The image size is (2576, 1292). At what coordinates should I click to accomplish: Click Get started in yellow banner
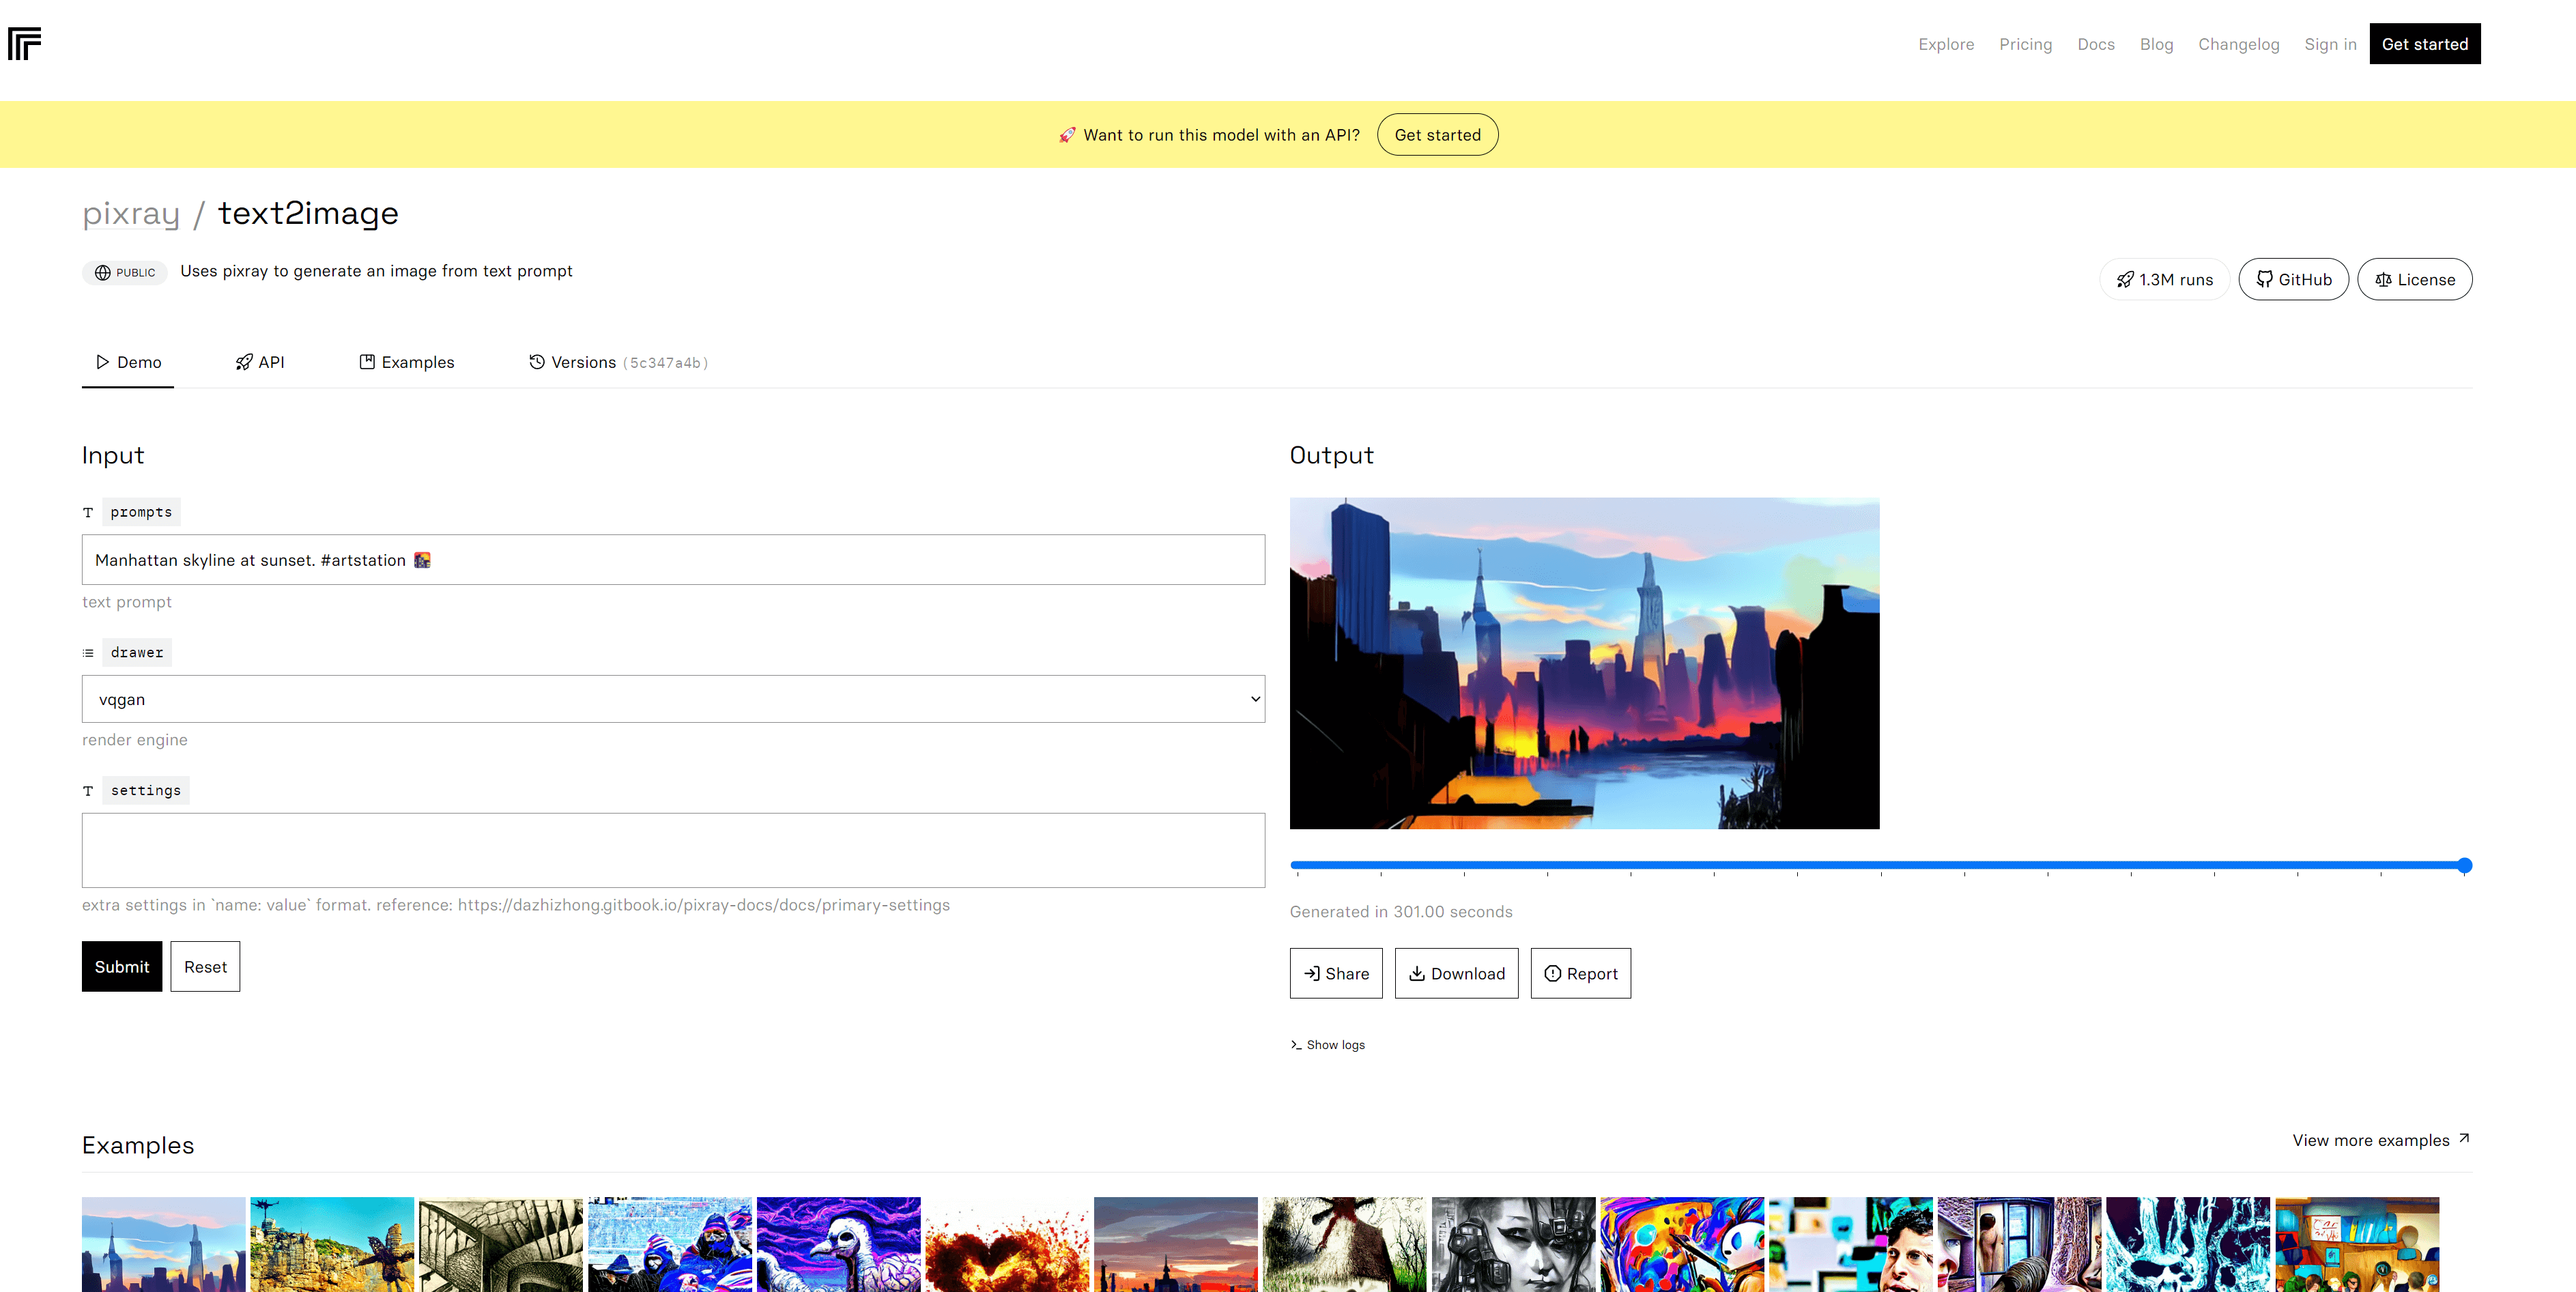[x=1437, y=135]
